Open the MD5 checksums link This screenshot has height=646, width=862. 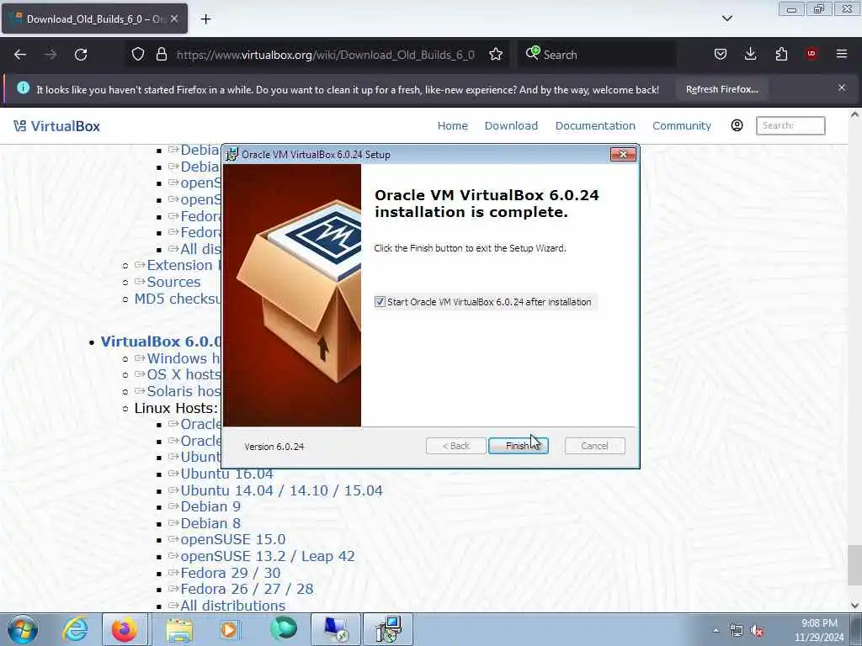click(x=177, y=299)
